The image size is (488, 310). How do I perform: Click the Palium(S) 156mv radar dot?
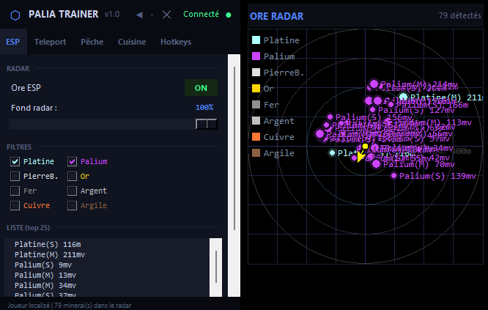point(330,117)
